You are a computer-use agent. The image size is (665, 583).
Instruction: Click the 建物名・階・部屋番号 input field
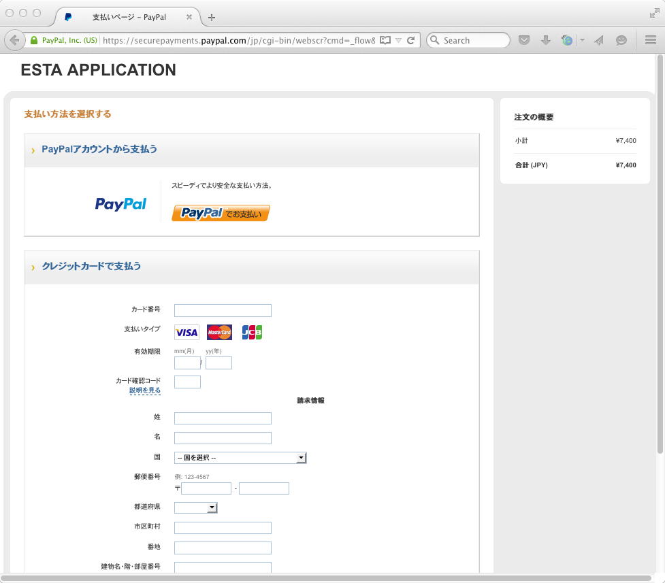click(x=223, y=567)
